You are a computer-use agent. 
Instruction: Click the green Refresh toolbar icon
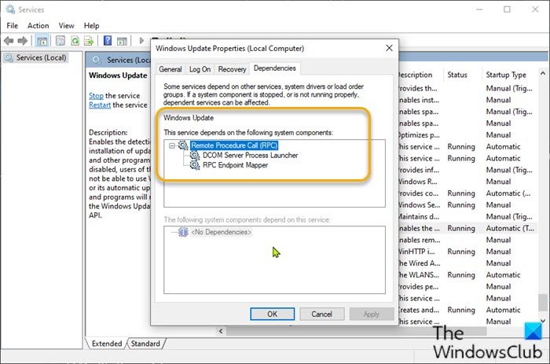[75, 41]
